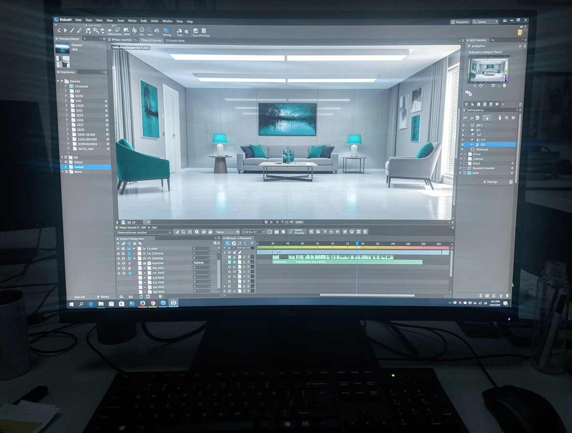
Task: Expand the selected blue item in right panel
Action: 463,144
